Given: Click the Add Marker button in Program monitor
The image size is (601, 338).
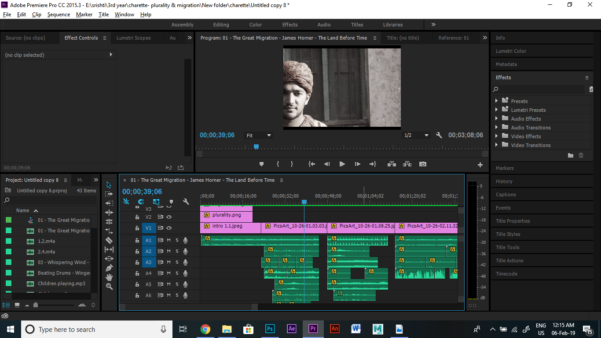Looking at the screenshot, I should [262, 164].
